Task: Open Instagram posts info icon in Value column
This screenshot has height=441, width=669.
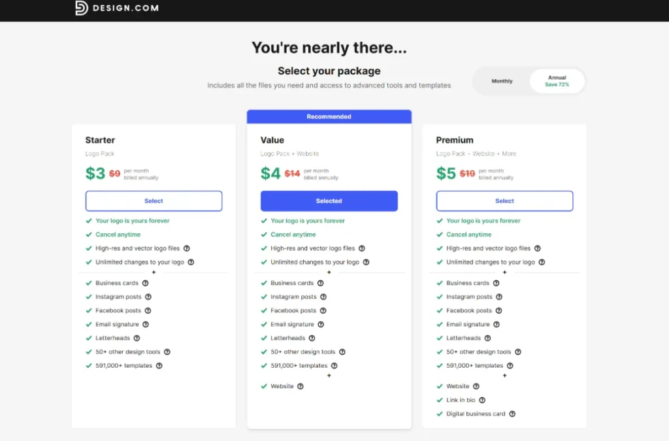Action: [323, 297]
